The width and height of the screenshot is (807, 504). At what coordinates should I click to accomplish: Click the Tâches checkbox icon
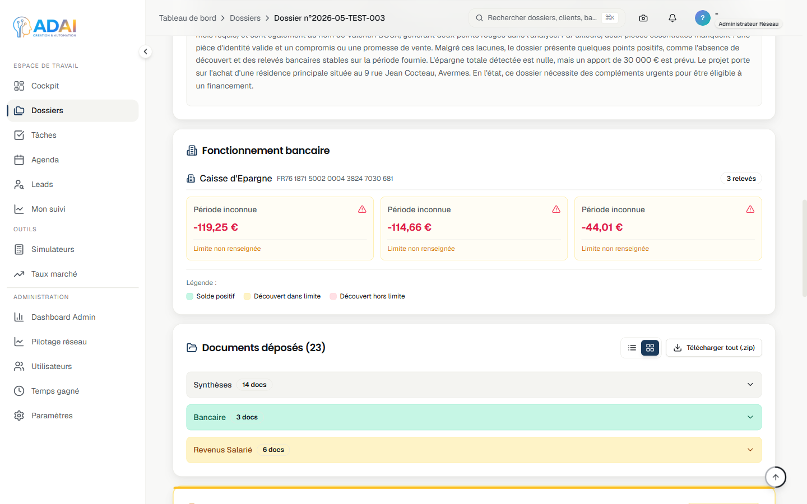[19, 135]
